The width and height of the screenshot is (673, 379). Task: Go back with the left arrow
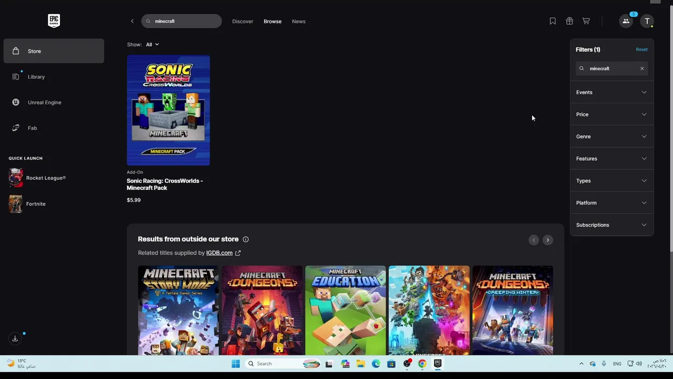(x=132, y=21)
